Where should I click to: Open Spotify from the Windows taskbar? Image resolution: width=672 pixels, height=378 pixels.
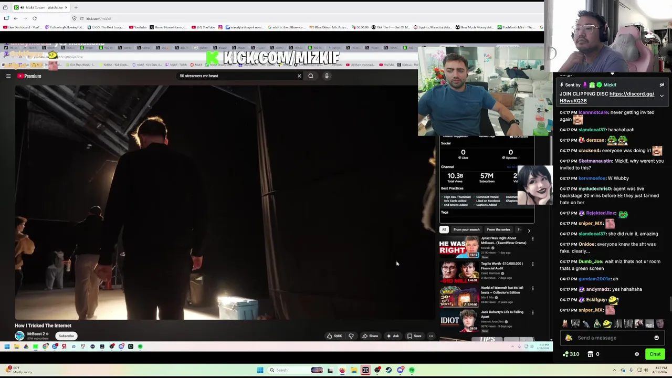click(412, 370)
